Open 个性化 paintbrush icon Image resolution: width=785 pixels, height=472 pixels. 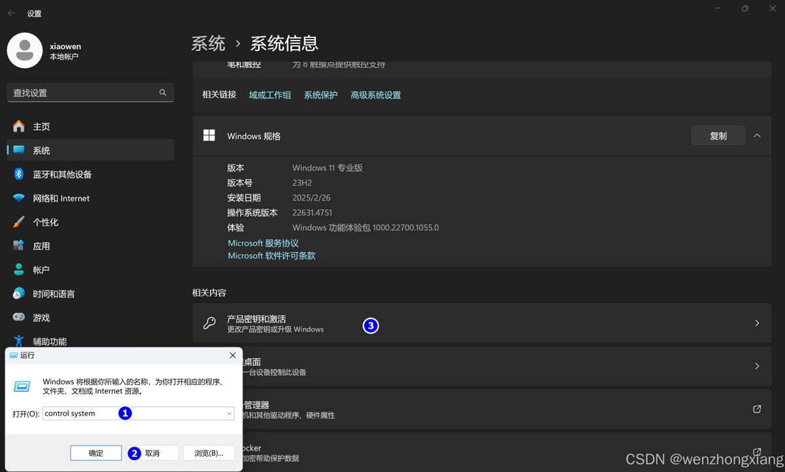pos(19,222)
